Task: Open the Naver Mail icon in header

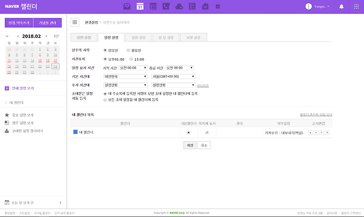Action: [x=127, y=6]
